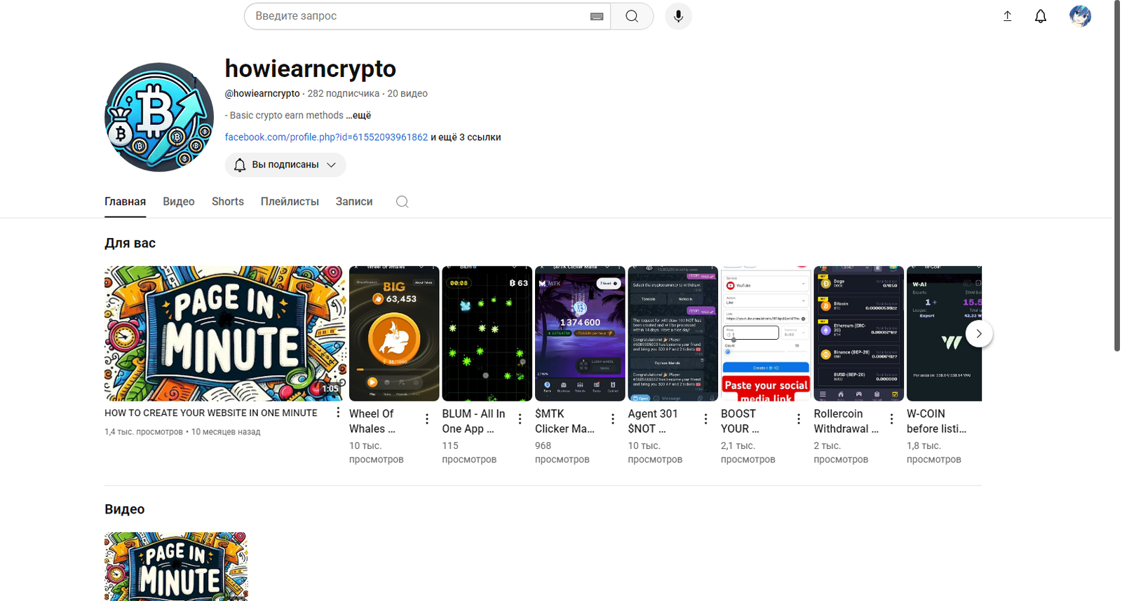Switch to the Главная tab

pos(125,202)
